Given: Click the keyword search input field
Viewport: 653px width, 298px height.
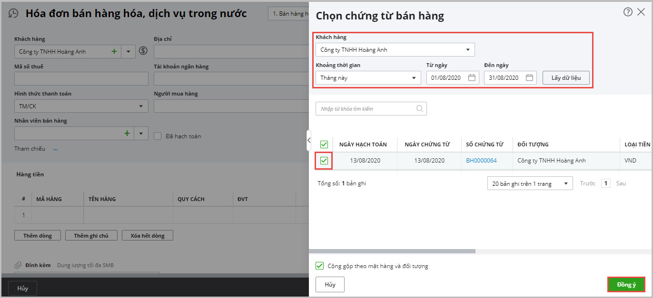Looking at the screenshot, I should coord(366,109).
